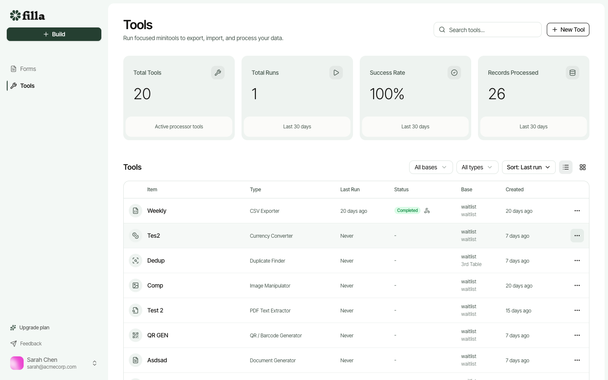Open the Upgrade plan link
This screenshot has width=608, height=380.
click(x=34, y=328)
